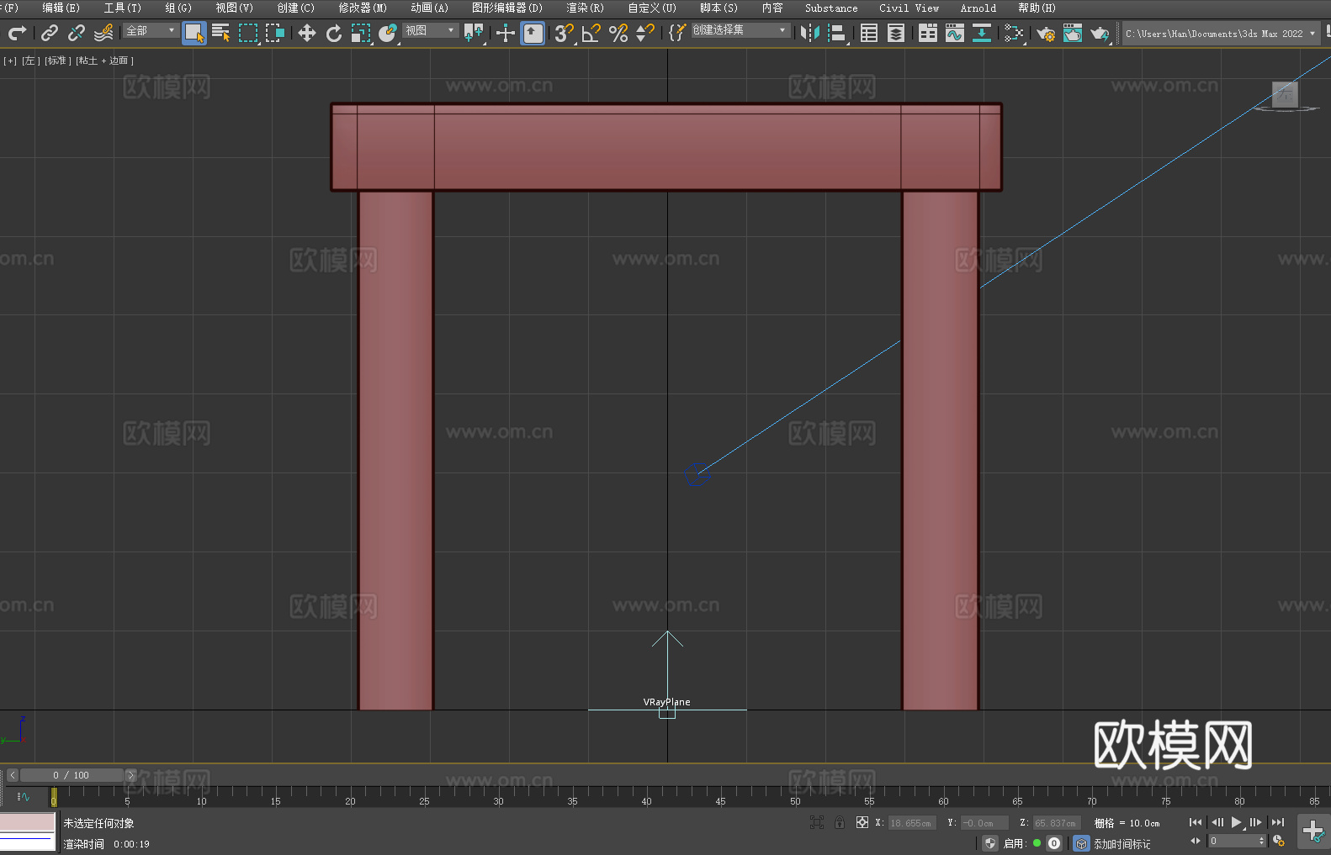Toggle Absolute/Offset transform mode icon

862,822
